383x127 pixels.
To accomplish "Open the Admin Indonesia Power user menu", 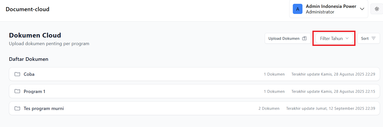I will [x=331, y=6].
